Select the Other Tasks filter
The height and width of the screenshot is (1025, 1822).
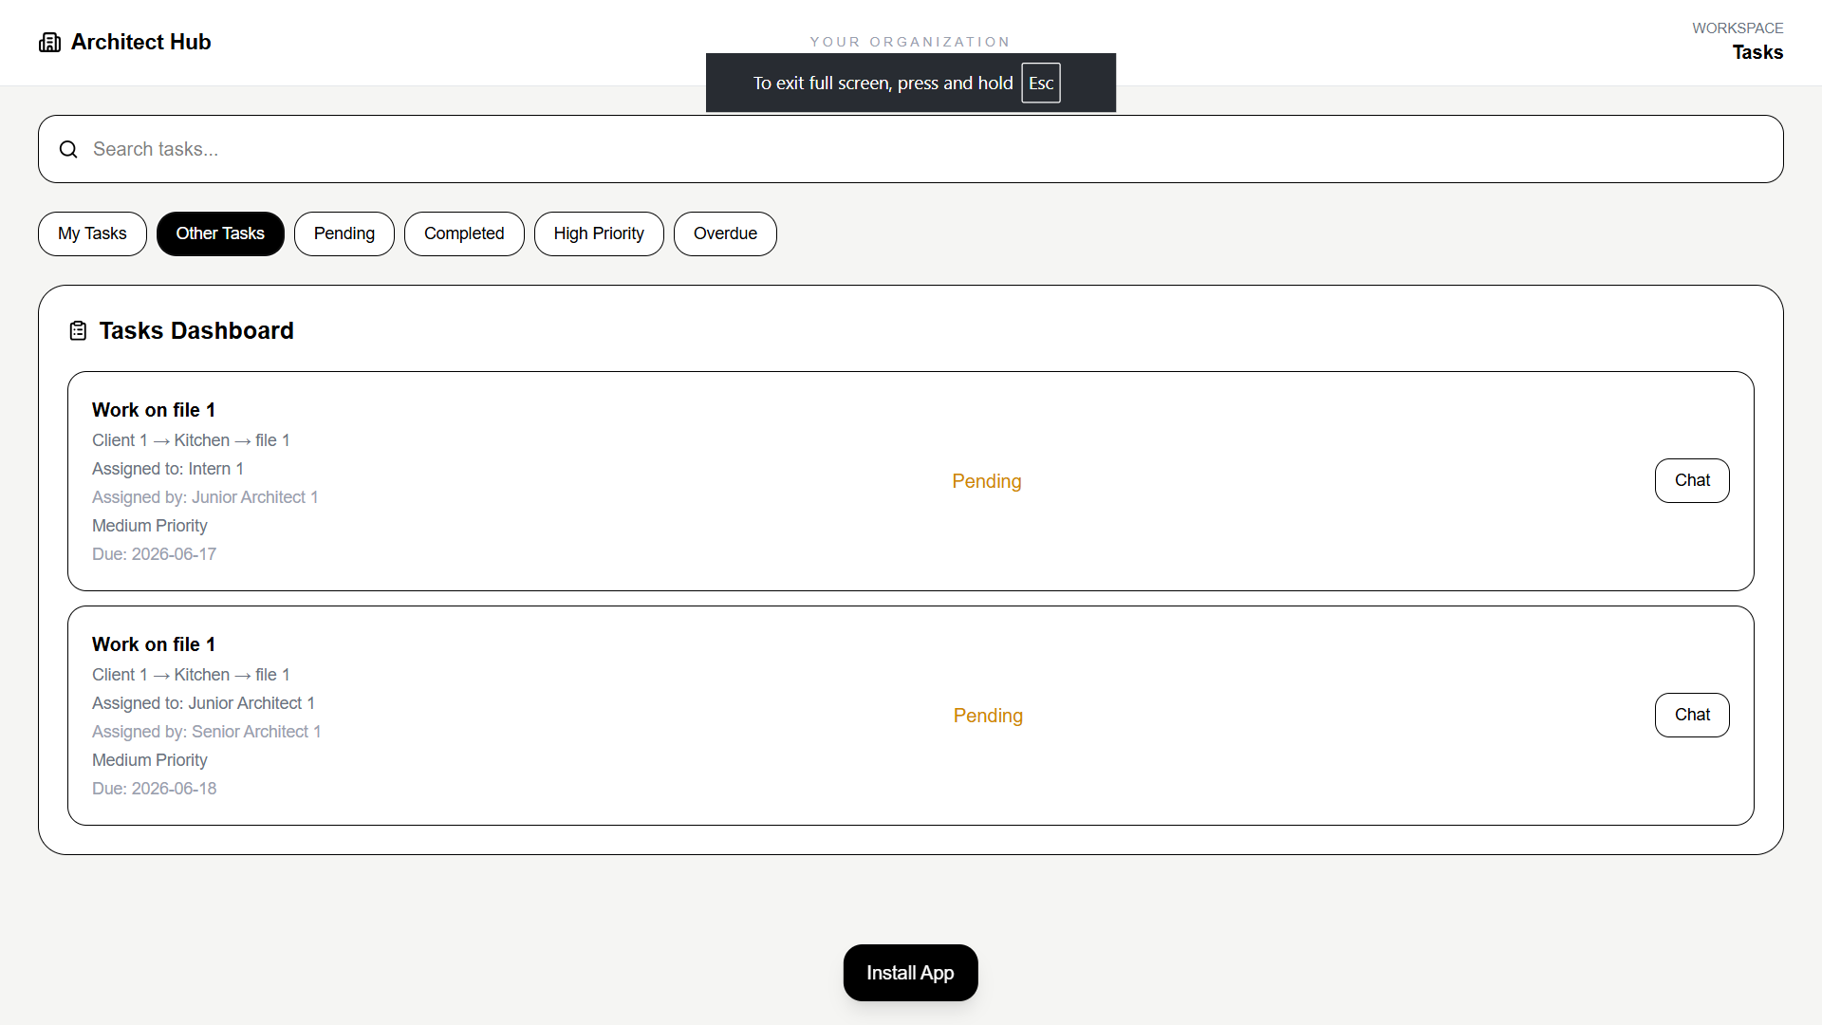pyautogui.click(x=220, y=233)
